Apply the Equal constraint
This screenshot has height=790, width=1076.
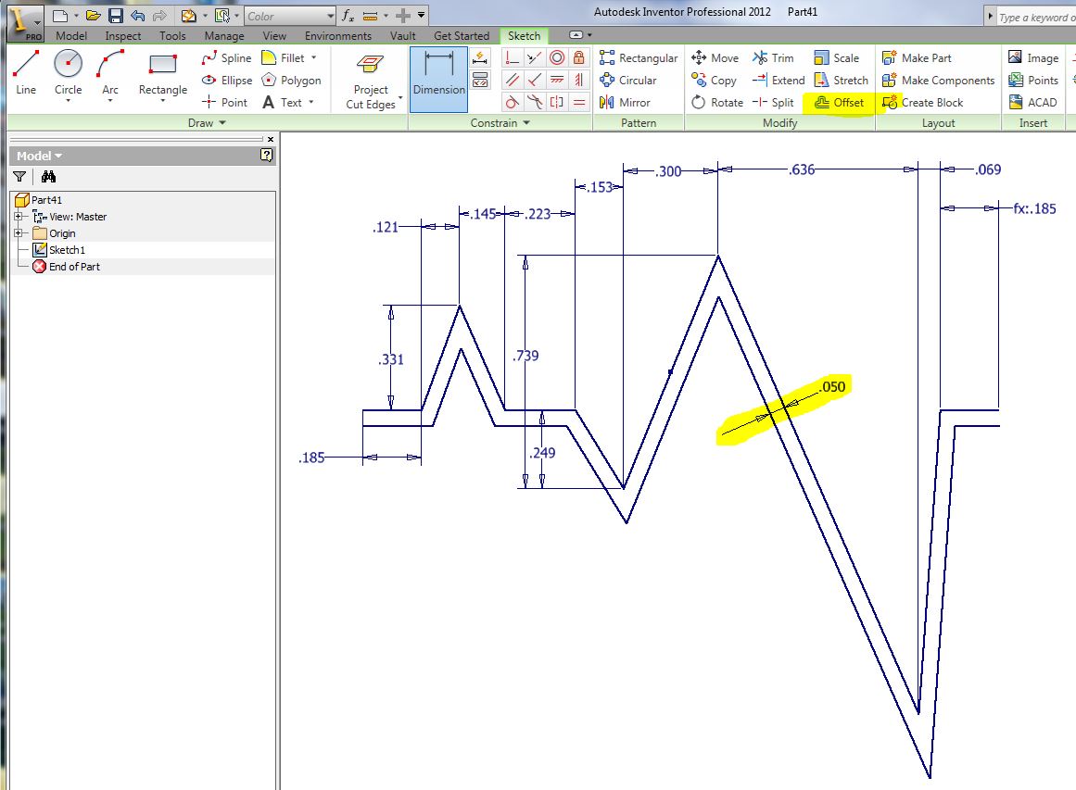pyautogui.click(x=579, y=102)
